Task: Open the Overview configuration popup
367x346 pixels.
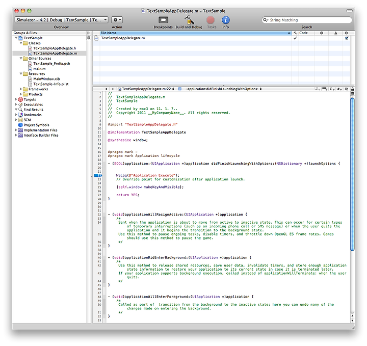Action: coord(62,20)
